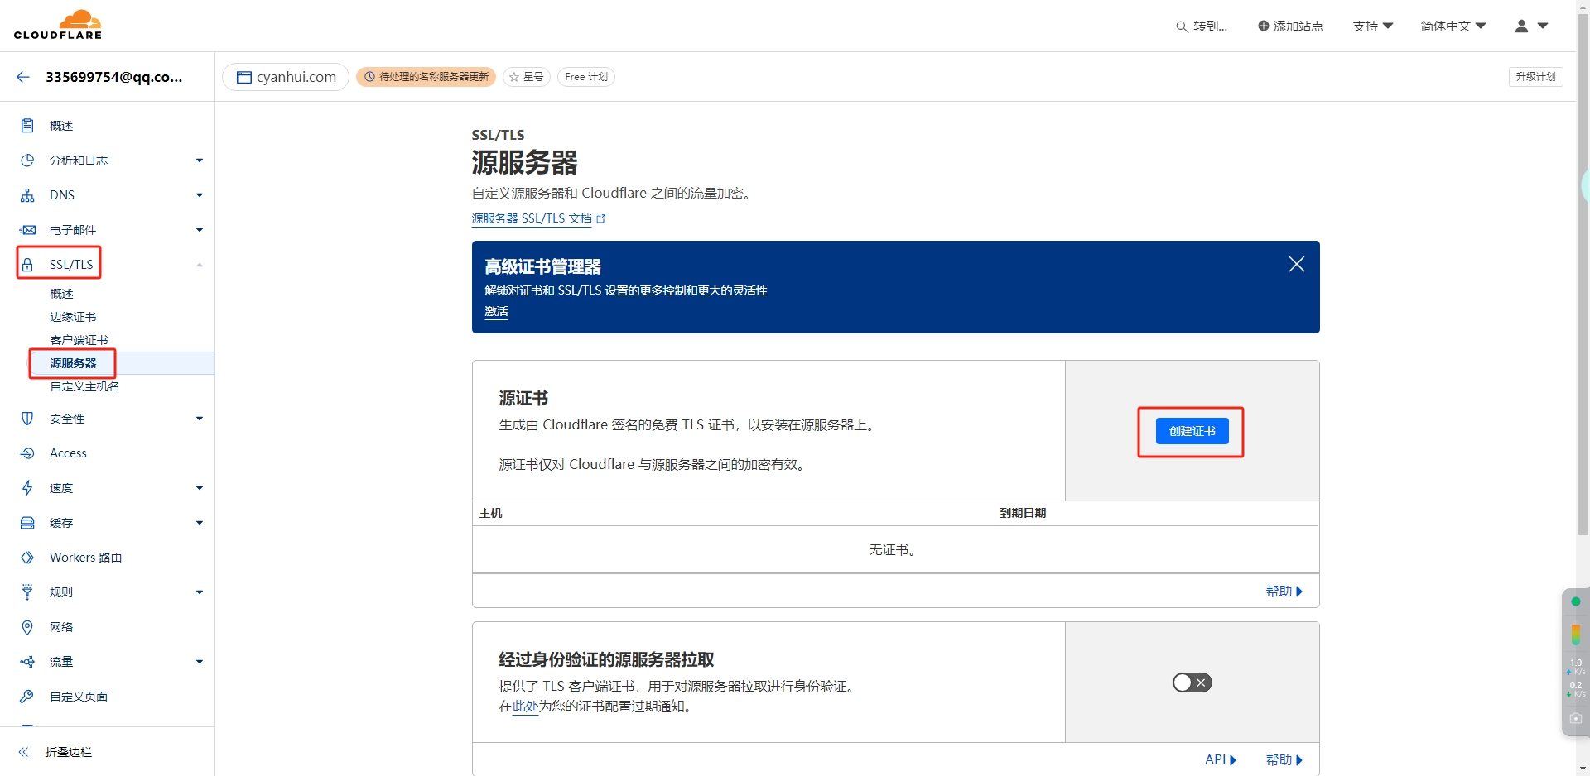This screenshot has height=776, width=1590.
Task: Click the 分析和日志 pie chart icon
Action: [27, 160]
